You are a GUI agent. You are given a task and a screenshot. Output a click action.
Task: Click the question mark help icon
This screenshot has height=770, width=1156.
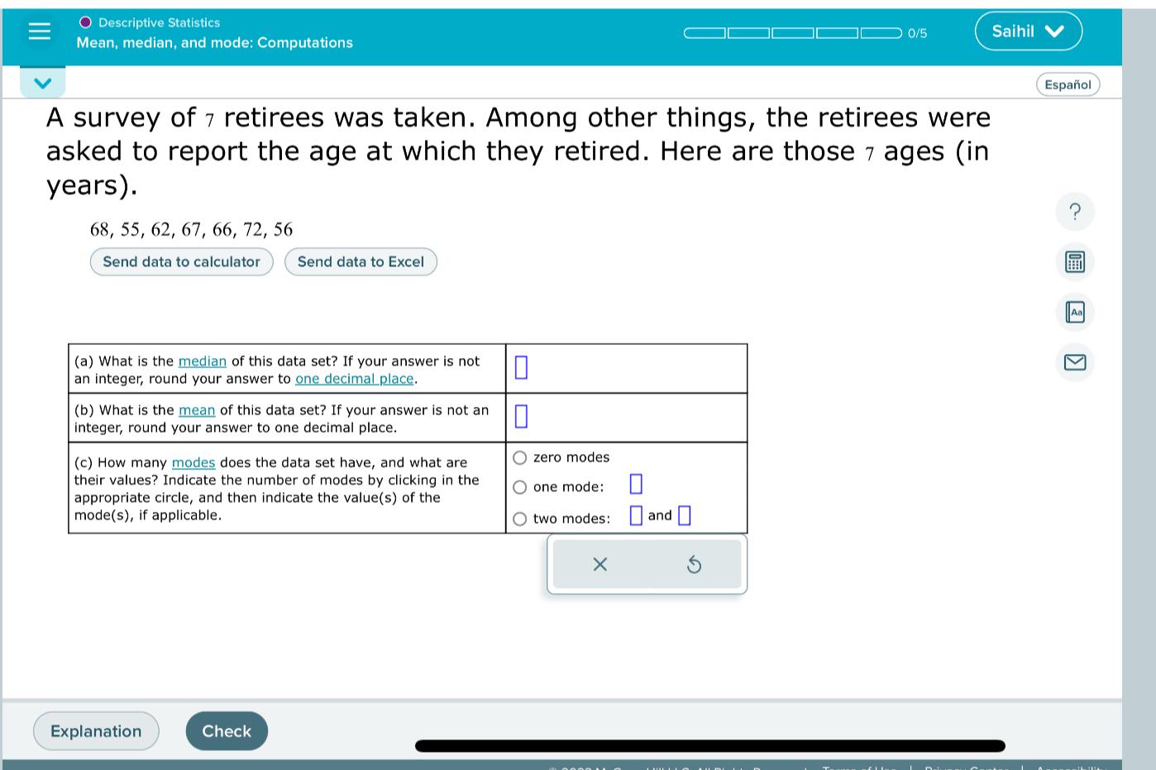[1074, 212]
